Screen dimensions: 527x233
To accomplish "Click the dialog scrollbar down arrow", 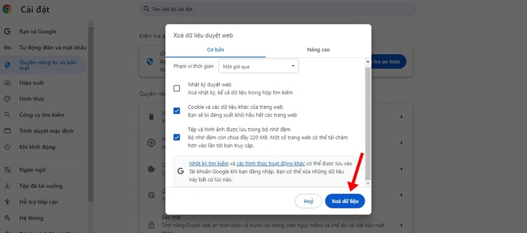I will coord(368,183).
